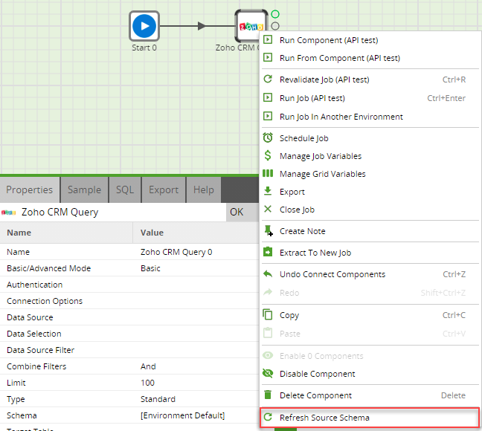Click the Manage Grid Variables columns icon

tap(268, 174)
